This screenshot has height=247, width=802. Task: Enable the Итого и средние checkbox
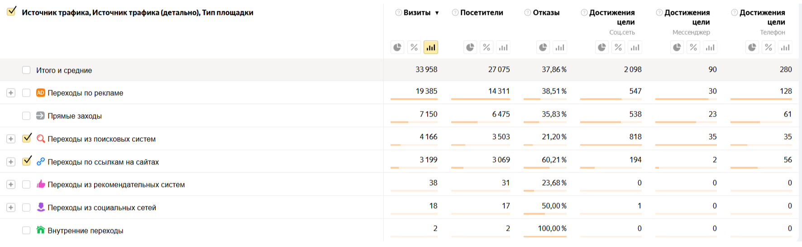point(26,70)
